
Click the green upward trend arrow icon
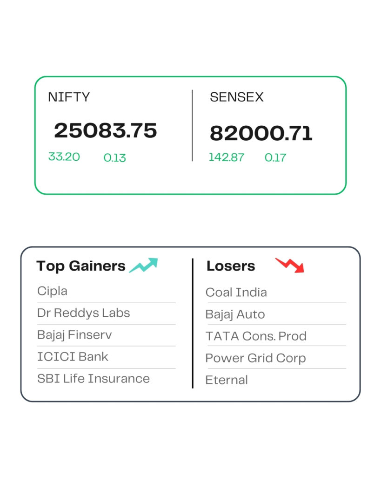(143, 265)
